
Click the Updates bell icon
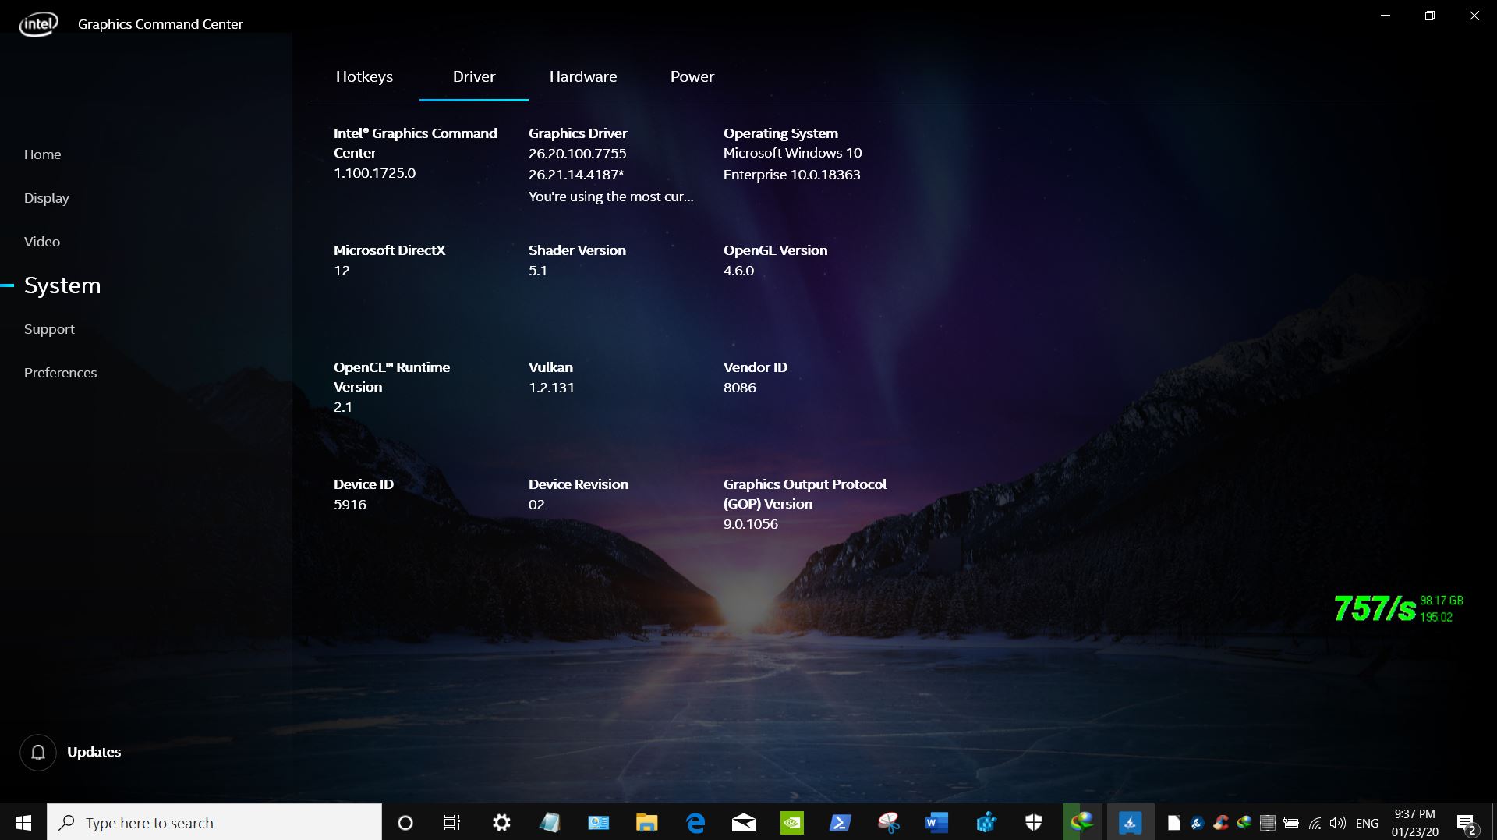tap(37, 753)
